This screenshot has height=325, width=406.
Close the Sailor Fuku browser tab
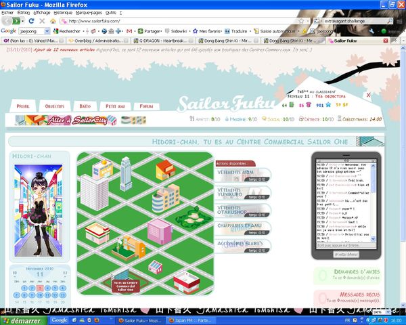(386, 41)
